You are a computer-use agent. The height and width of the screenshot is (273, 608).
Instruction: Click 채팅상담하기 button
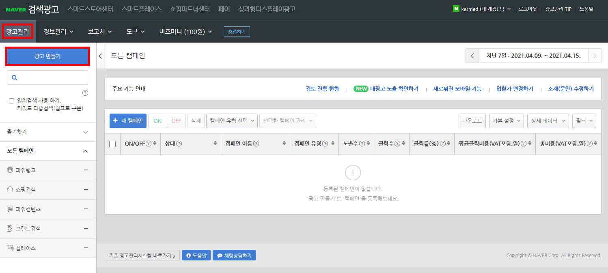pos(234,256)
